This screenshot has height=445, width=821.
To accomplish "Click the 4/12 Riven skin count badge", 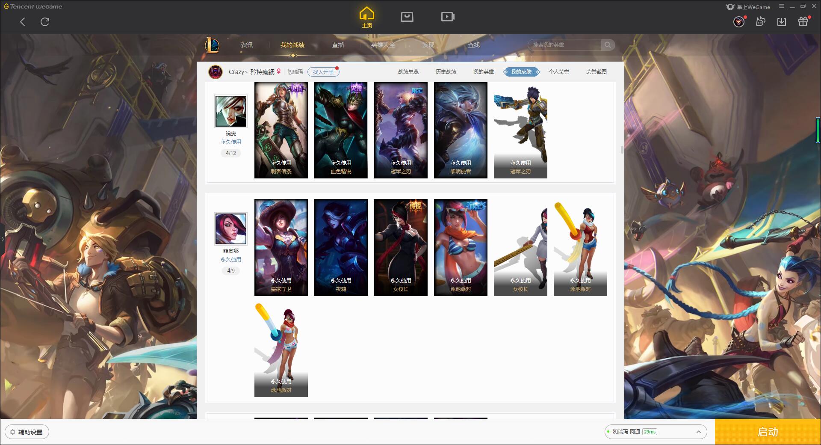I will 231,153.
